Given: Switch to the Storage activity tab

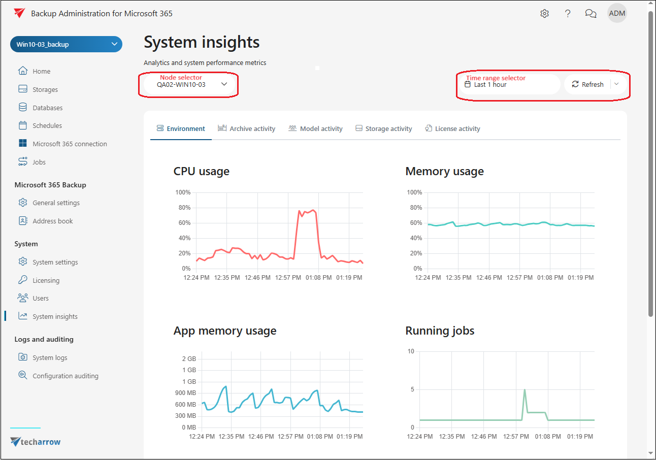Looking at the screenshot, I should [383, 129].
